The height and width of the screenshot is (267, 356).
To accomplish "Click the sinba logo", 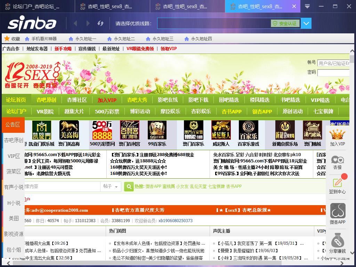I will click(x=32, y=23).
